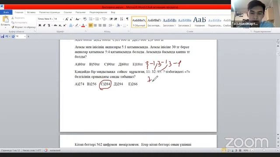The width and height of the screenshot is (280, 157).
Task: Apply the Заголовок 1 style
Action: (x=169, y=22)
